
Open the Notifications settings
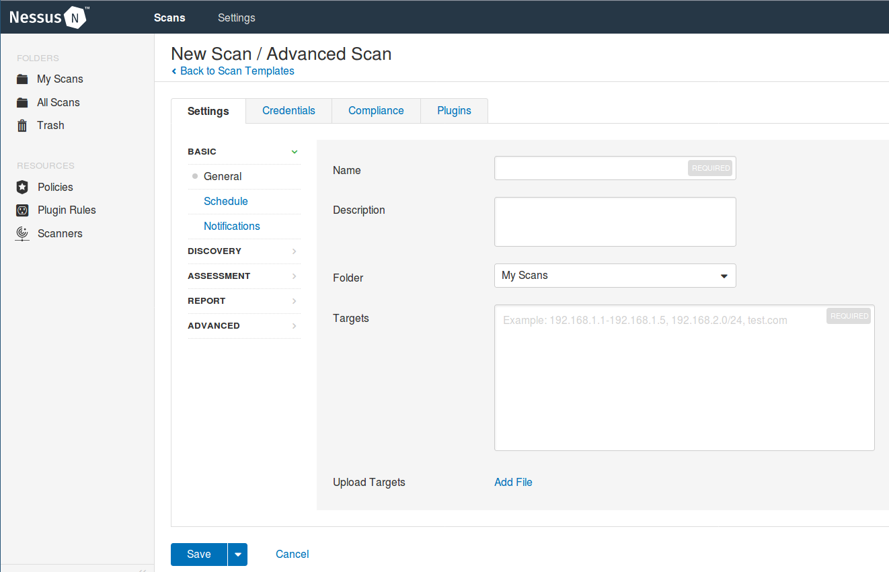click(232, 227)
